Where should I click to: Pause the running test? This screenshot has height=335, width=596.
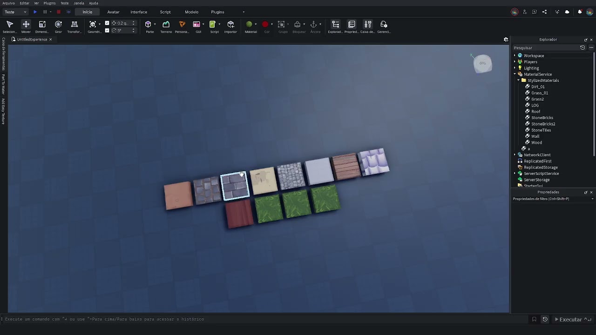45,12
